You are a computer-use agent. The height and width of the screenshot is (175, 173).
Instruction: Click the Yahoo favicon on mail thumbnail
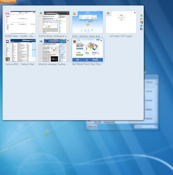(7, 42)
